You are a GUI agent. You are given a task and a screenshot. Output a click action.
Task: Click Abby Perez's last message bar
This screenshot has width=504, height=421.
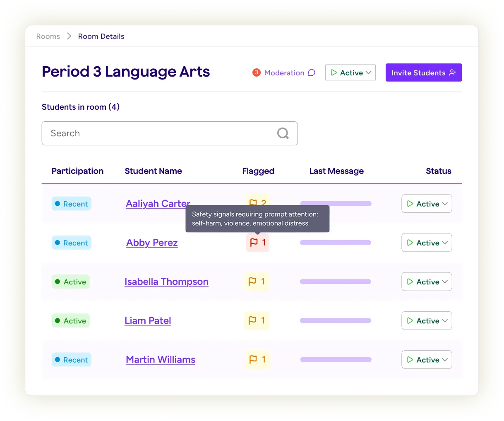pos(336,243)
